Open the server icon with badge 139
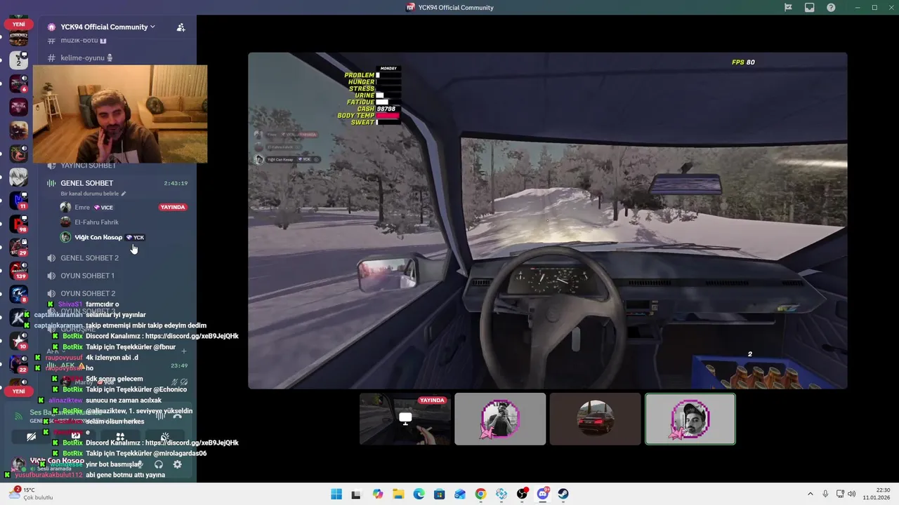 19,271
